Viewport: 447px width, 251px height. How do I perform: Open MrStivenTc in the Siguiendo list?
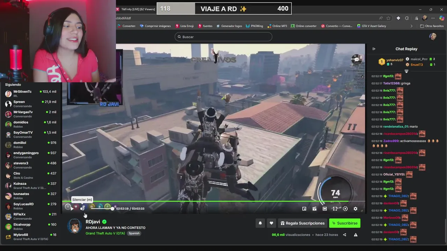[31, 93]
